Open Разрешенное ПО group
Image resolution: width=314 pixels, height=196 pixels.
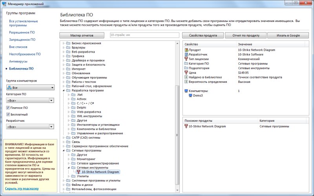(22, 33)
